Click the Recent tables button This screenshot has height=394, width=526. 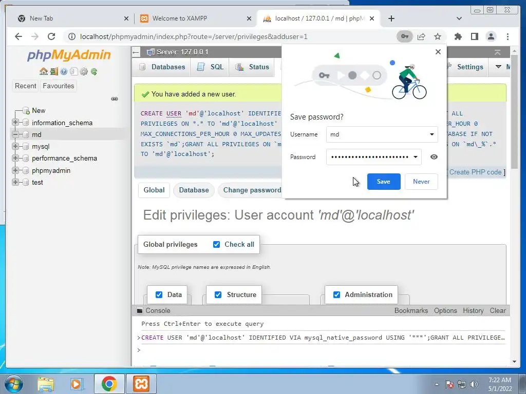pyautogui.click(x=26, y=86)
